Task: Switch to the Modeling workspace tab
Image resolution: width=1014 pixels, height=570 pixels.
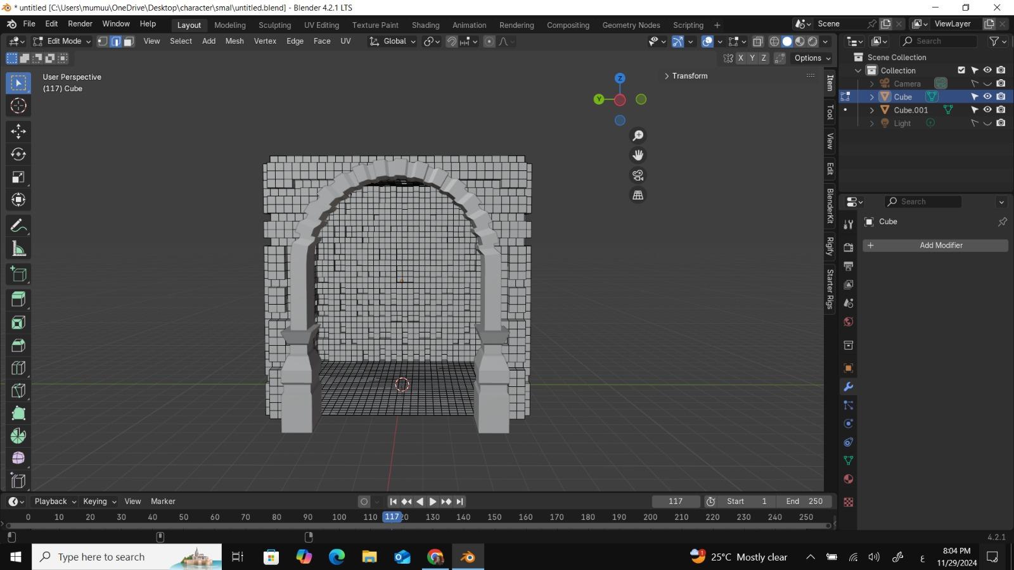Action: click(229, 25)
